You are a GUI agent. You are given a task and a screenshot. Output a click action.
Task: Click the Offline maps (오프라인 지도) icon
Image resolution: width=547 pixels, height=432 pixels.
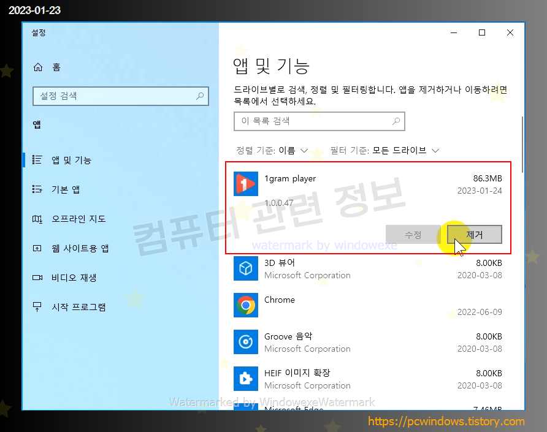[37, 219]
